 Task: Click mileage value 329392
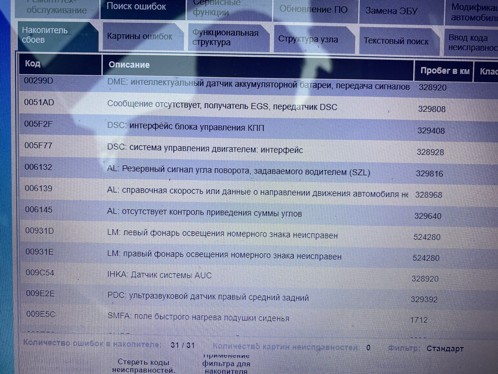pos(424,299)
